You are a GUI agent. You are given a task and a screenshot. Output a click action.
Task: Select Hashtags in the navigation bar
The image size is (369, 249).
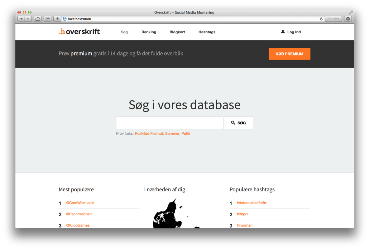tap(207, 32)
